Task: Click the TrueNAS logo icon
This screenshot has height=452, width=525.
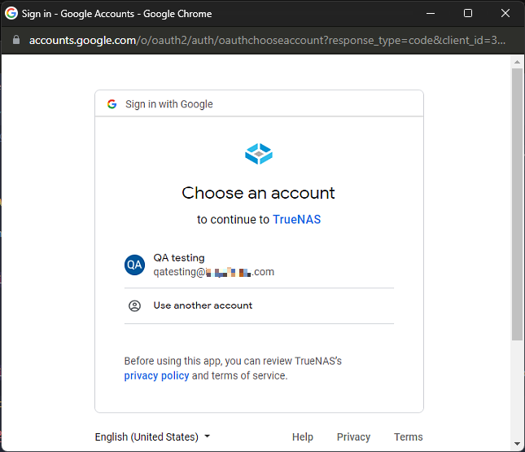Action: (259, 153)
